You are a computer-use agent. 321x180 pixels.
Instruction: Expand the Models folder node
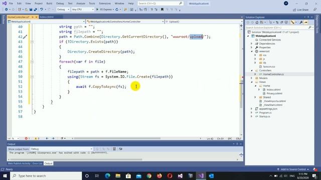252,78
